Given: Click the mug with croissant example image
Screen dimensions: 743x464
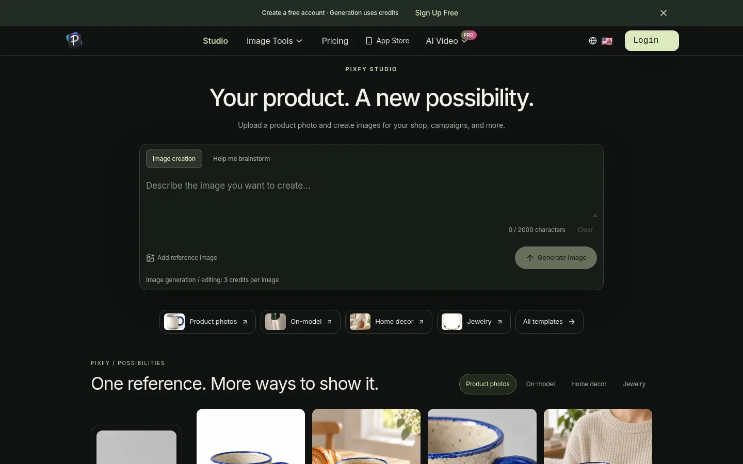Looking at the screenshot, I should [x=366, y=436].
